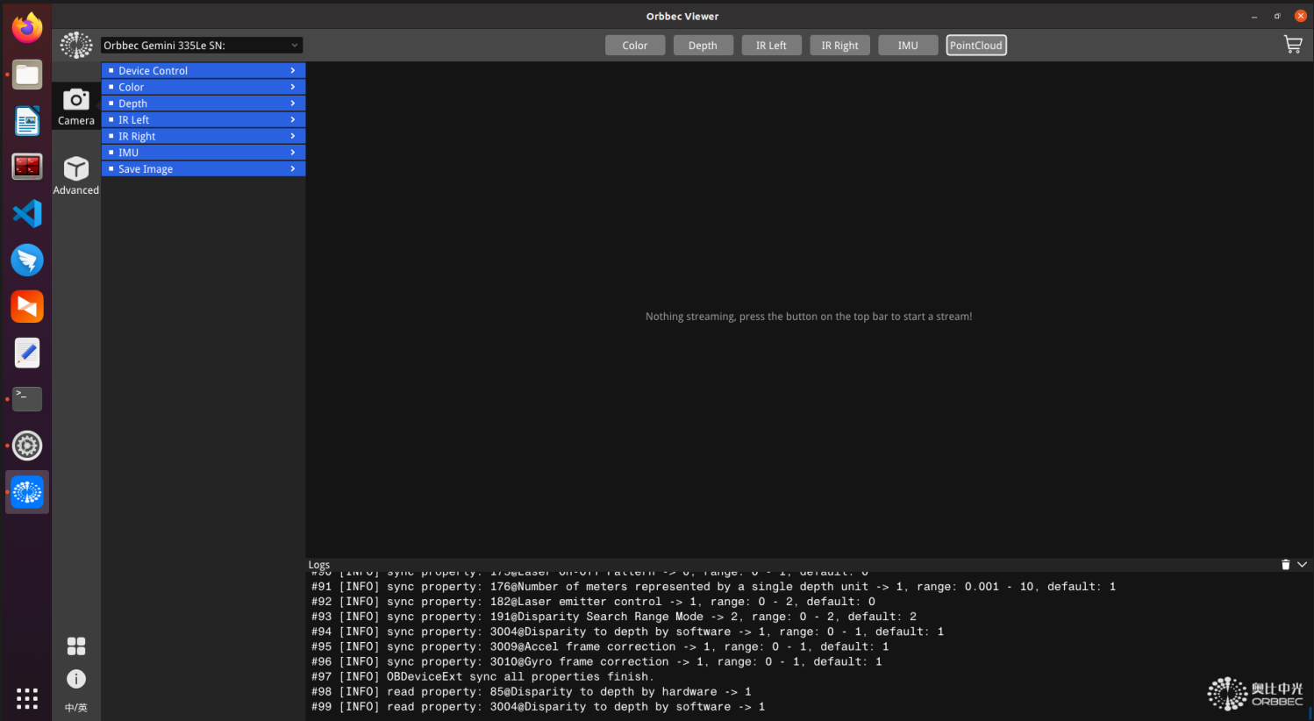
Task: Open the Text Editor dock icon
Action: click(27, 353)
